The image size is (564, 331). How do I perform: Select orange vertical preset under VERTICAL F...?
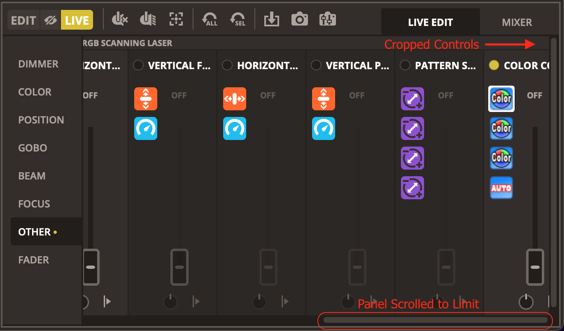click(146, 99)
